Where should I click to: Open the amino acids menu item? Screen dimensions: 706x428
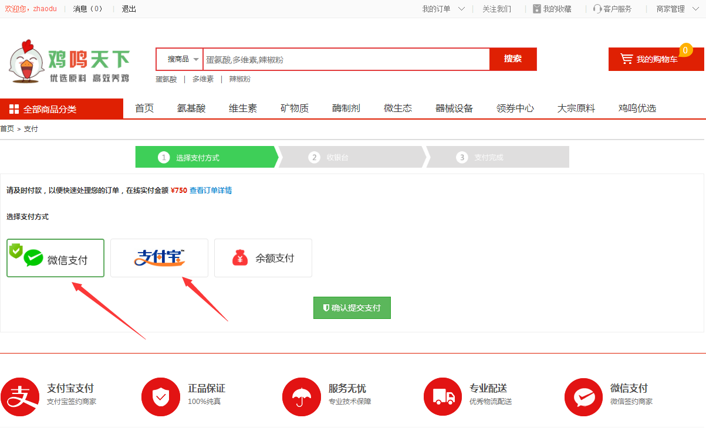[x=191, y=108]
